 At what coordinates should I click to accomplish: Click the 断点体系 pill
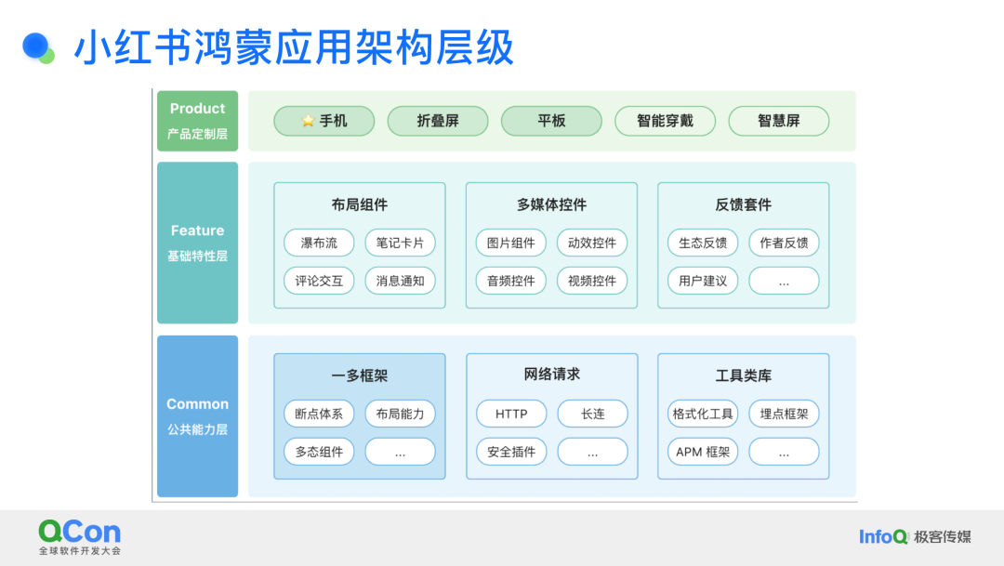pyautogui.click(x=319, y=414)
